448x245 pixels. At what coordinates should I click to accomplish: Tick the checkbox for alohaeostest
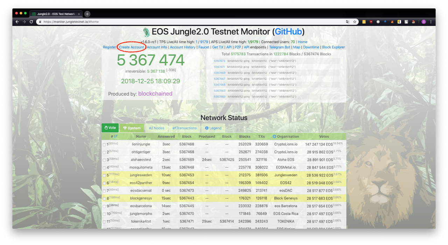click(x=104, y=160)
